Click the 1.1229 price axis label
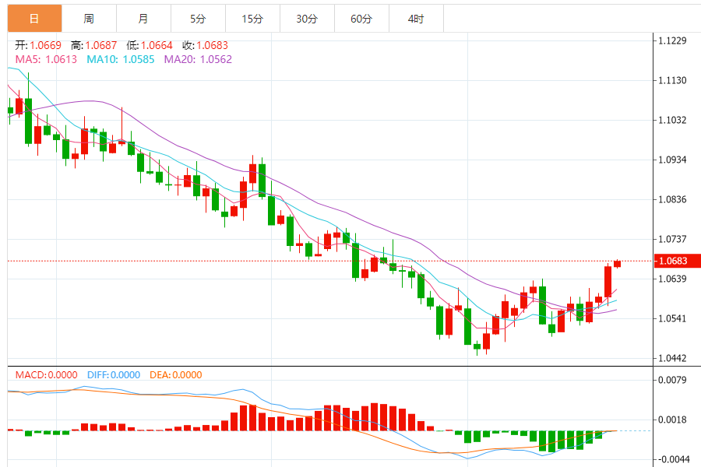This screenshot has width=701, height=467. coord(672,40)
